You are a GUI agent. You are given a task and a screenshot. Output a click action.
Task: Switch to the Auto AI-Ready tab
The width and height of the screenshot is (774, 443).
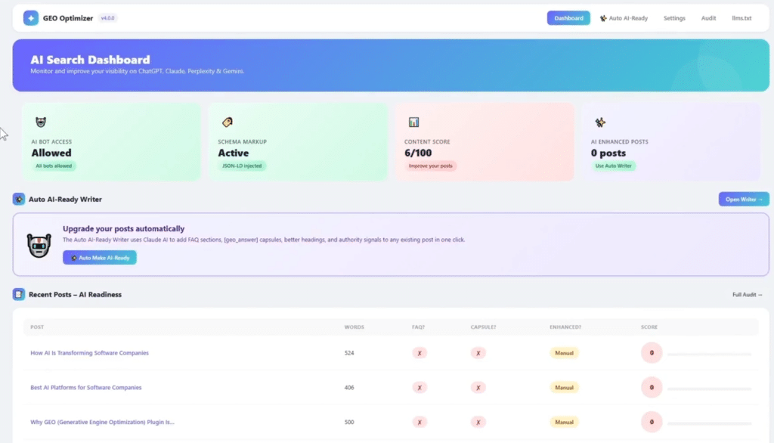click(x=624, y=18)
